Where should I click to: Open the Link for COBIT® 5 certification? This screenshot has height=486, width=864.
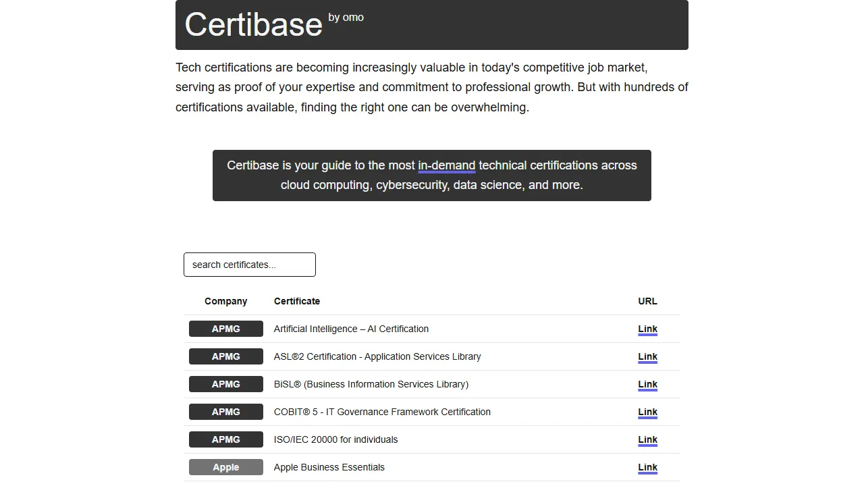647,412
